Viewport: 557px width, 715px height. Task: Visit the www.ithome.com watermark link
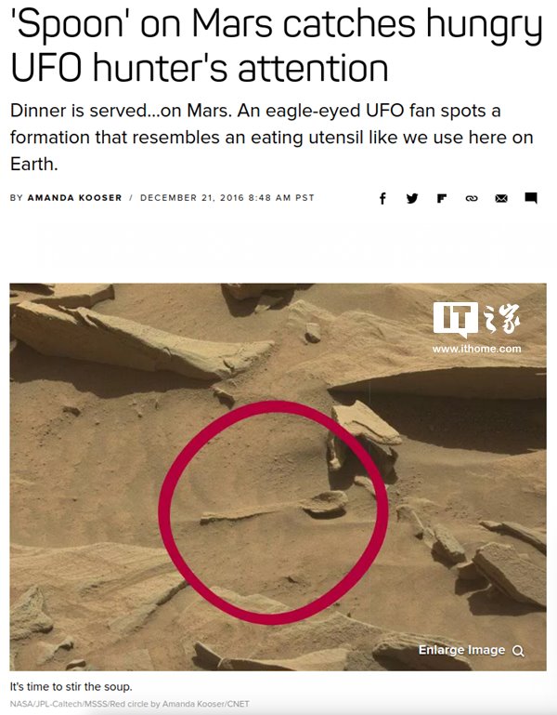pyautogui.click(x=476, y=349)
